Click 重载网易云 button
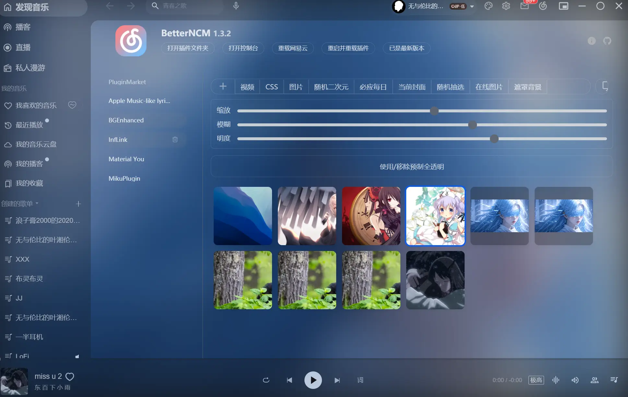 293,48
